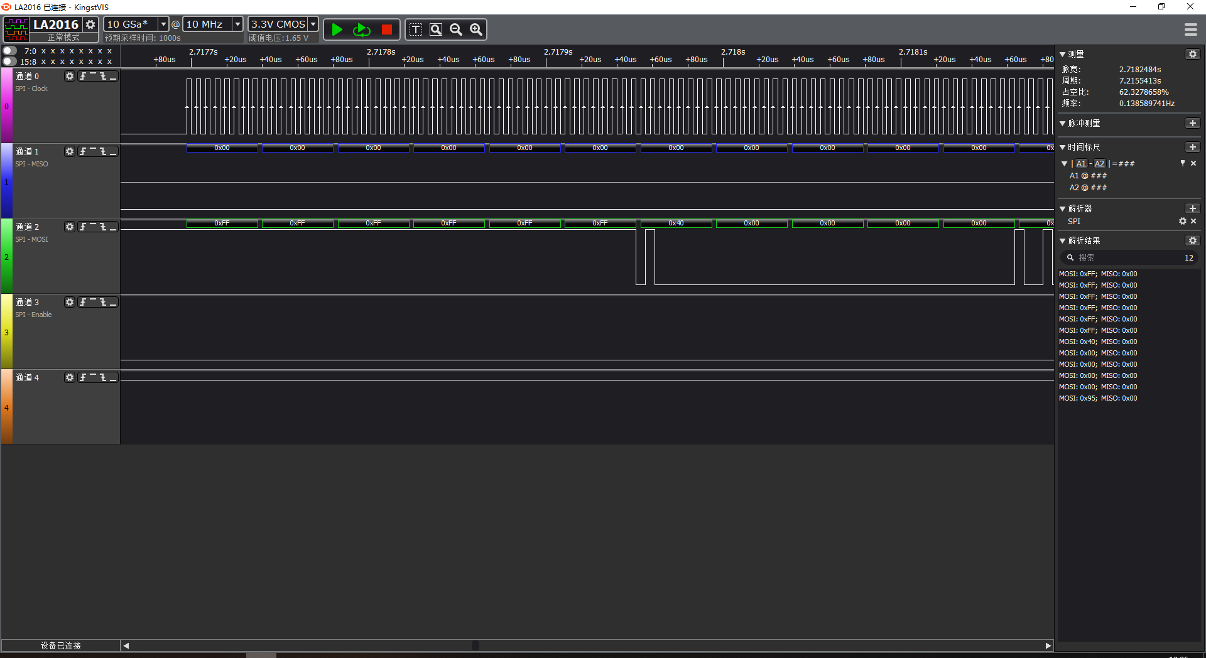Select result row MOSI: 0x40; MISO: 0x00

click(1098, 342)
